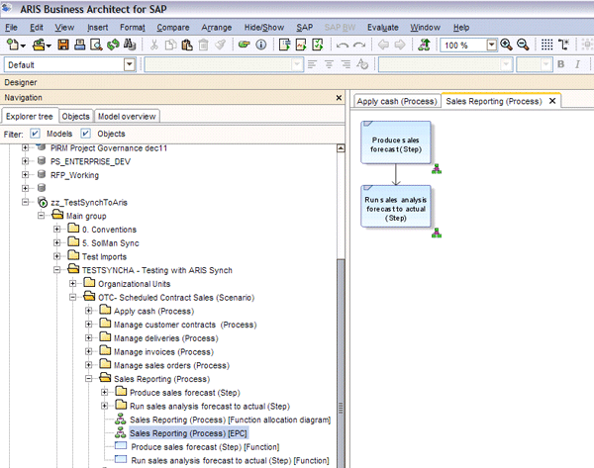Click assignment icon beside Run sales analysis box
594x468 pixels.
[x=437, y=233]
